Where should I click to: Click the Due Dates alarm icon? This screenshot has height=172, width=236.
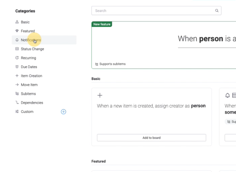(x=17, y=67)
